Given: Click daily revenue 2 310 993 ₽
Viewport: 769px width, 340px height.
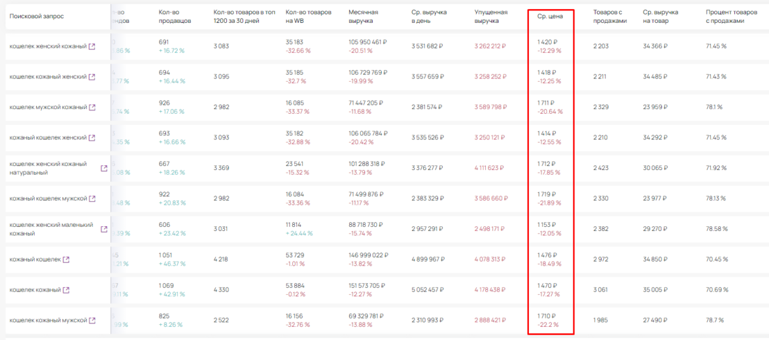Looking at the screenshot, I should point(427,320).
